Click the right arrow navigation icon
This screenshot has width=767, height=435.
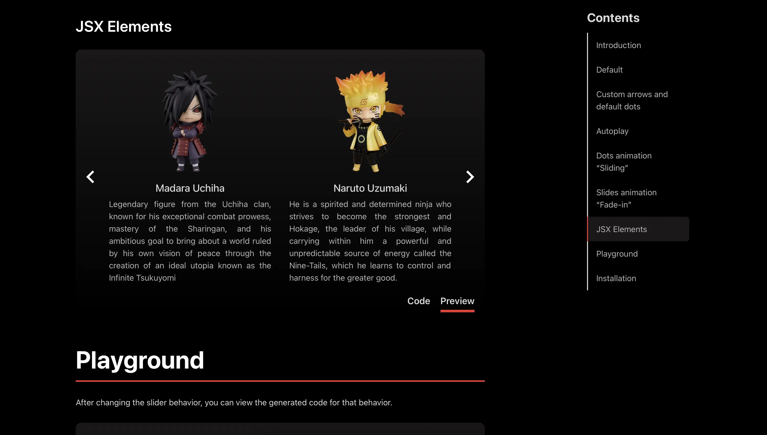tap(469, 176)
